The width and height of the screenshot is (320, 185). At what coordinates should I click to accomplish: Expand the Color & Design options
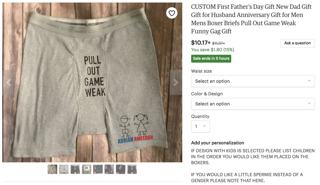pyautogui.click(x=253, y=104)
